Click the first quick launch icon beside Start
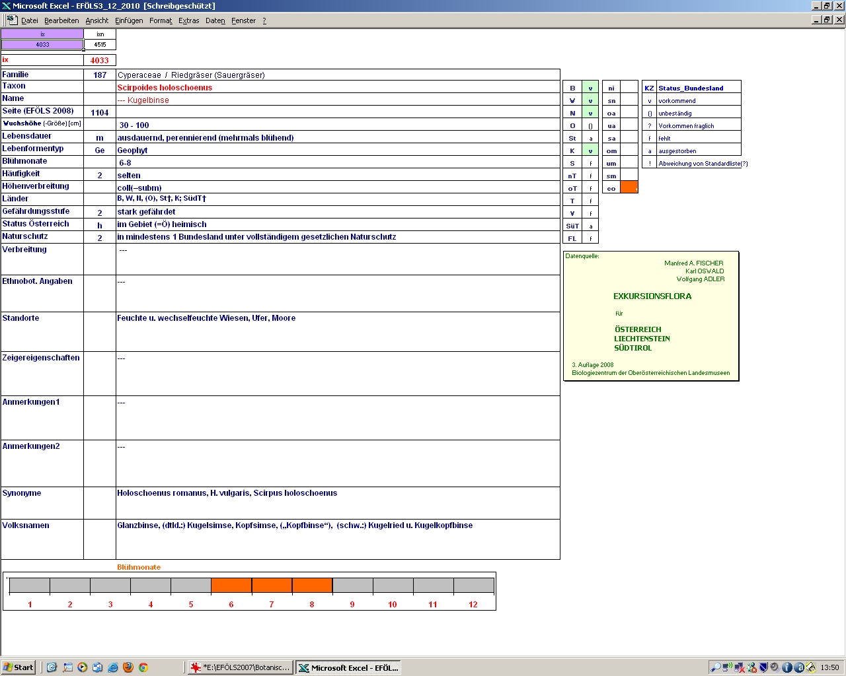 click(x=52, y=667)
